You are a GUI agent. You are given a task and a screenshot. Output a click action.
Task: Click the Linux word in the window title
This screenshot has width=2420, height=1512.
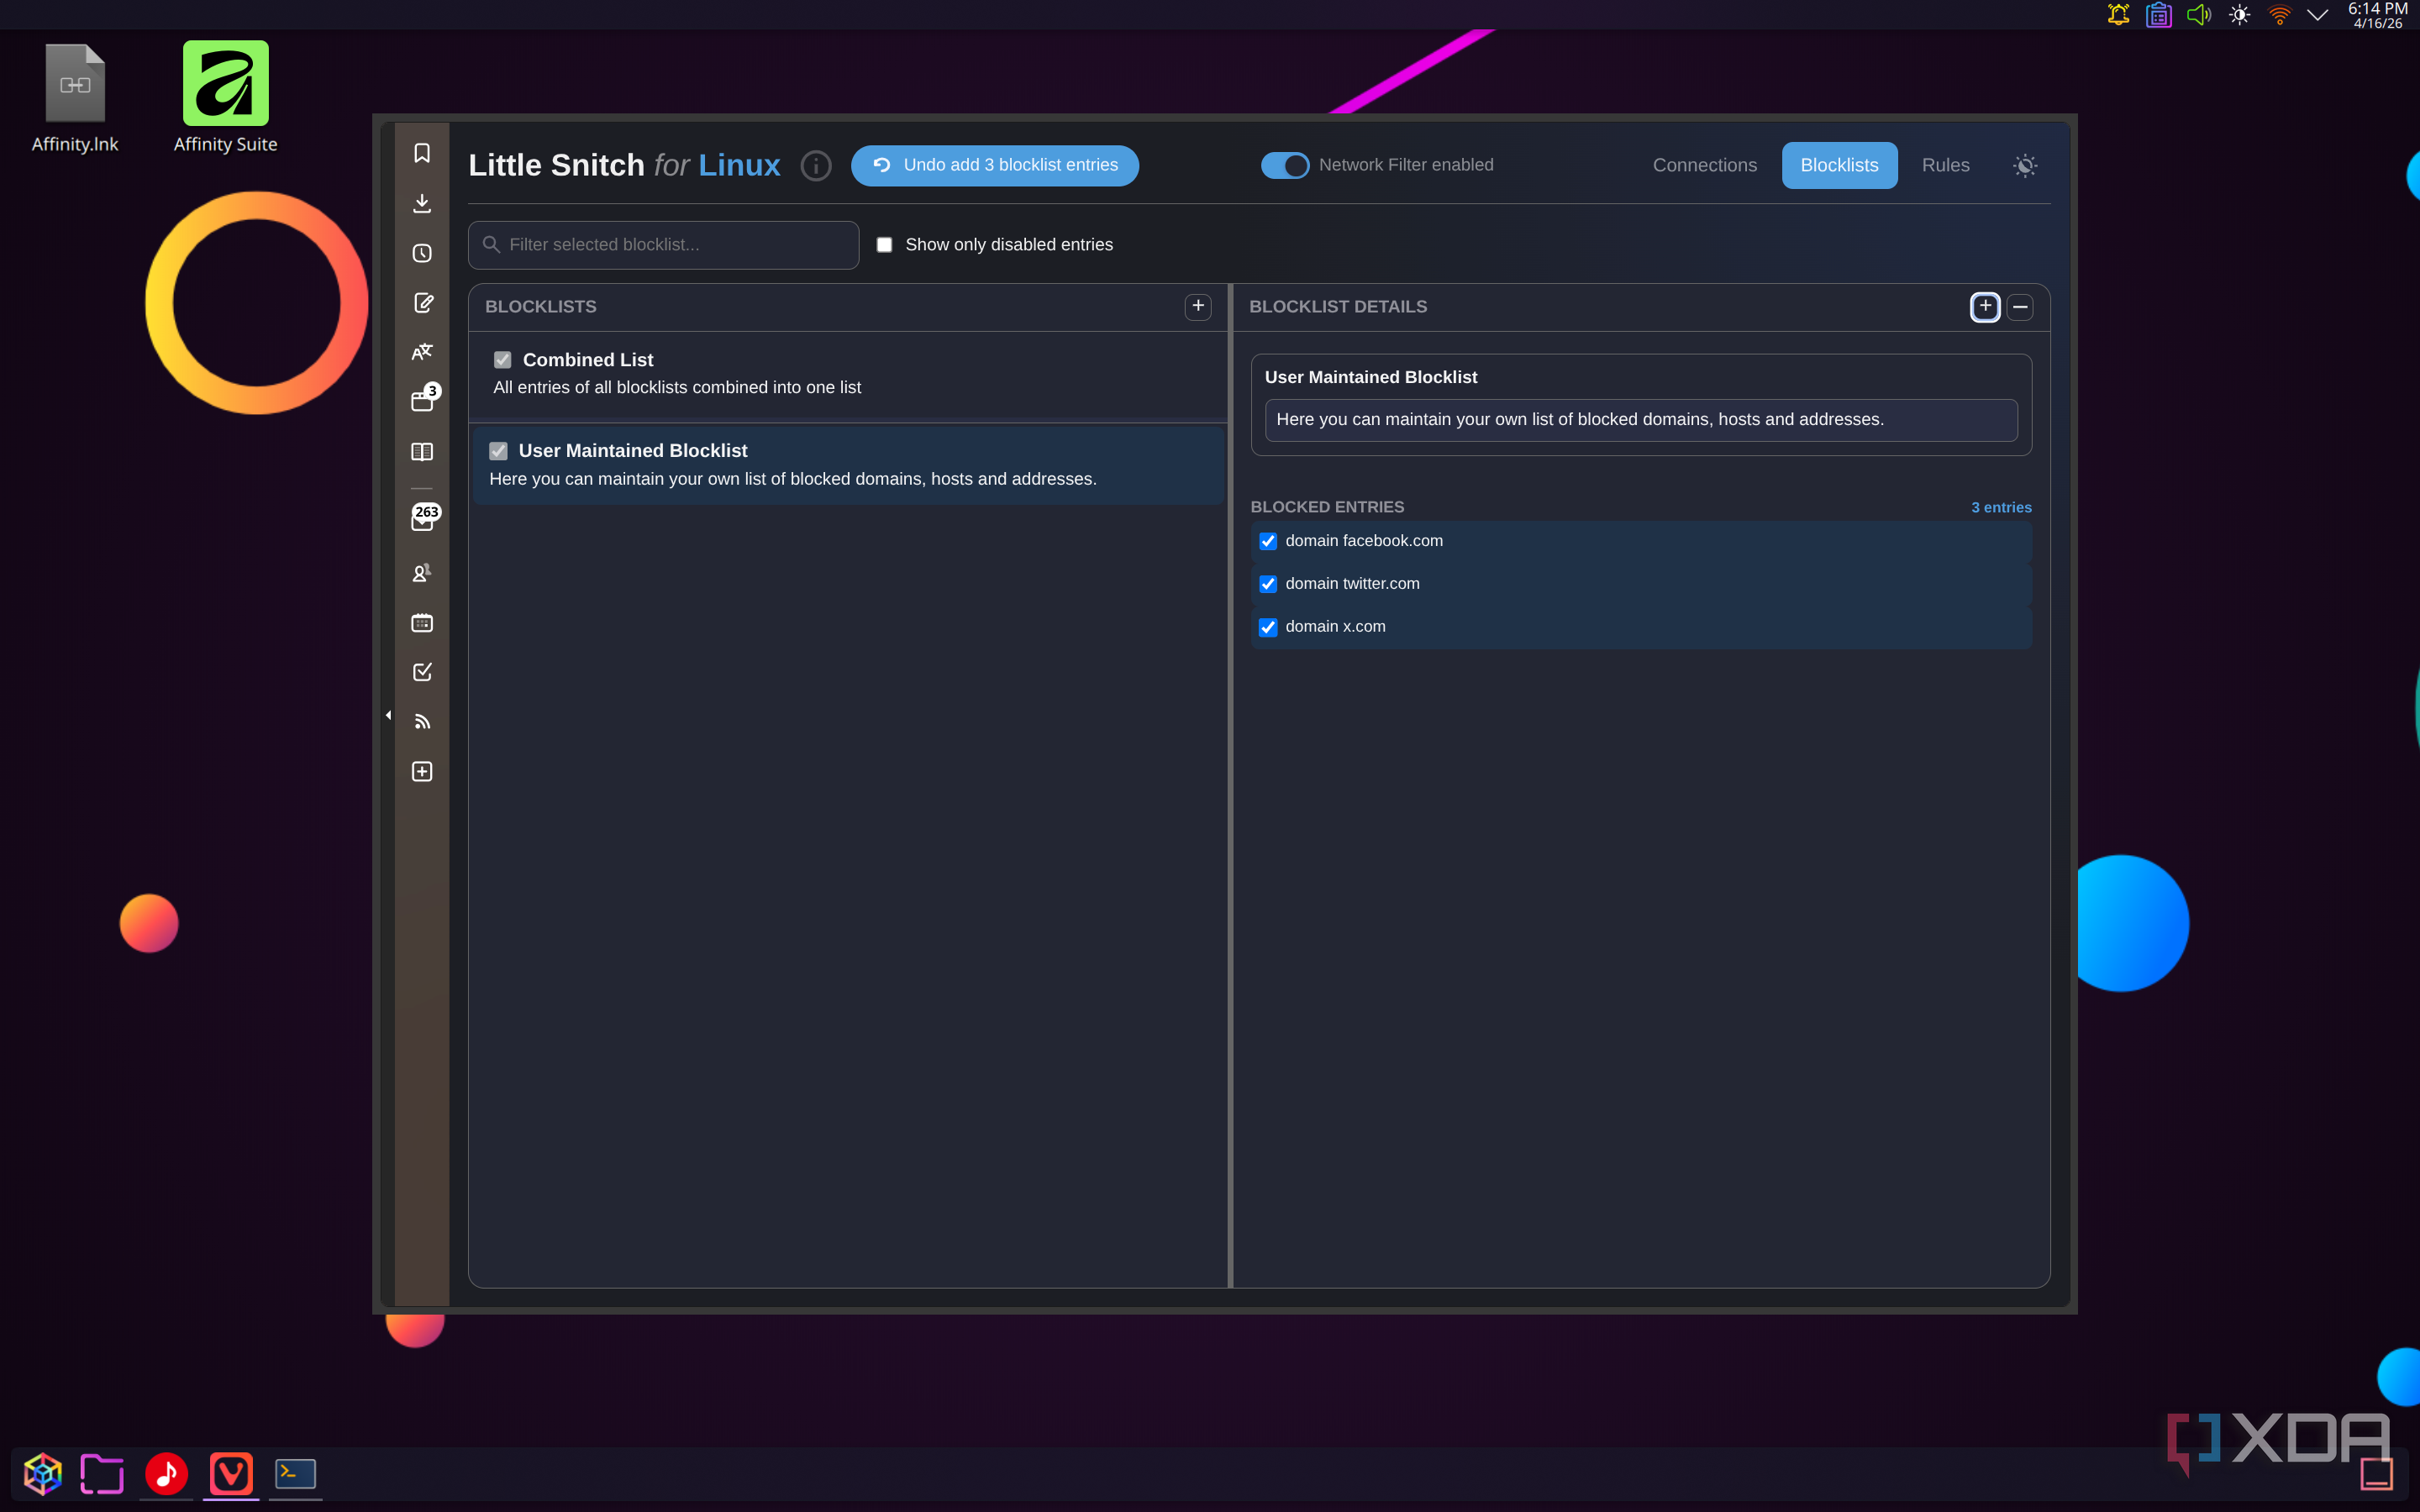[x=739, y=165]
